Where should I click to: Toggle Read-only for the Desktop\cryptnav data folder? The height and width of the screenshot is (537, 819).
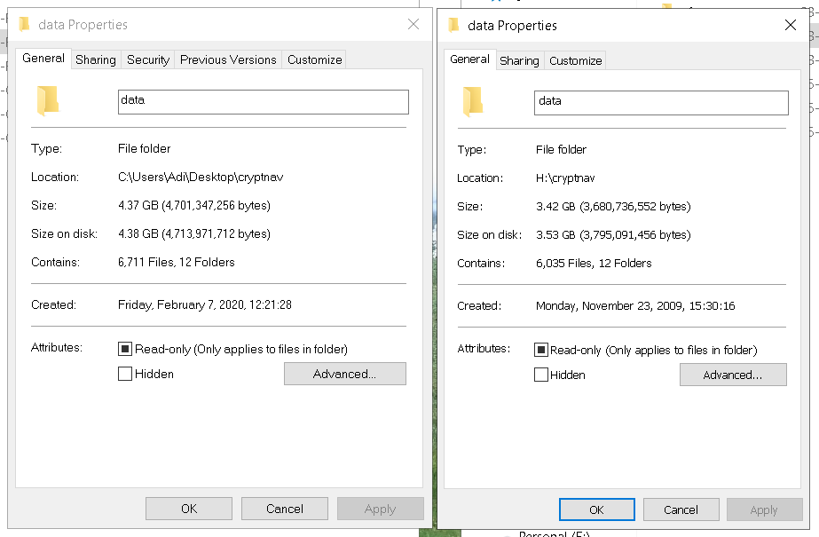tap(125, 349)
